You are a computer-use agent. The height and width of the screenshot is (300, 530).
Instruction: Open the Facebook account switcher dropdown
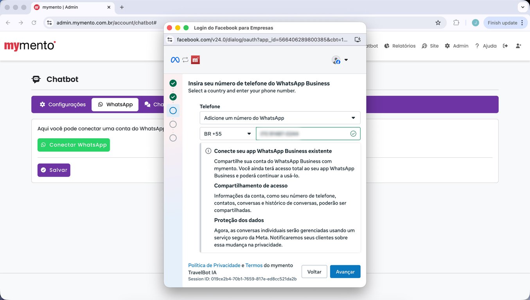(x=340, y=60)
